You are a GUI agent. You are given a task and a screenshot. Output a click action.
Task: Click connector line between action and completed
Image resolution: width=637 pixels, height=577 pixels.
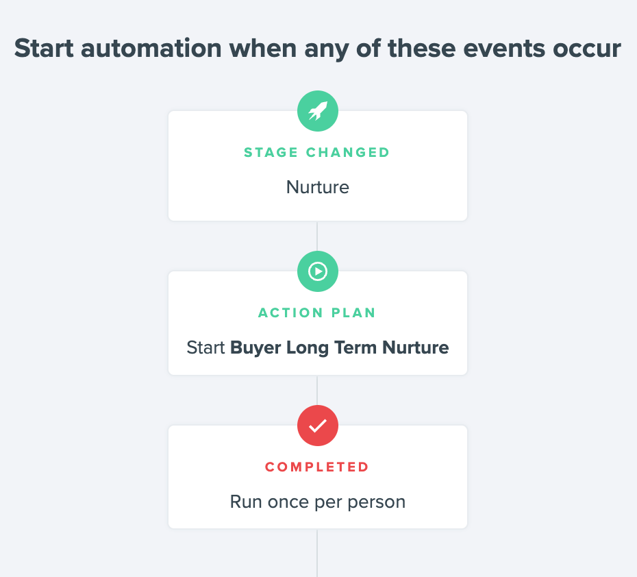(317, 390)
